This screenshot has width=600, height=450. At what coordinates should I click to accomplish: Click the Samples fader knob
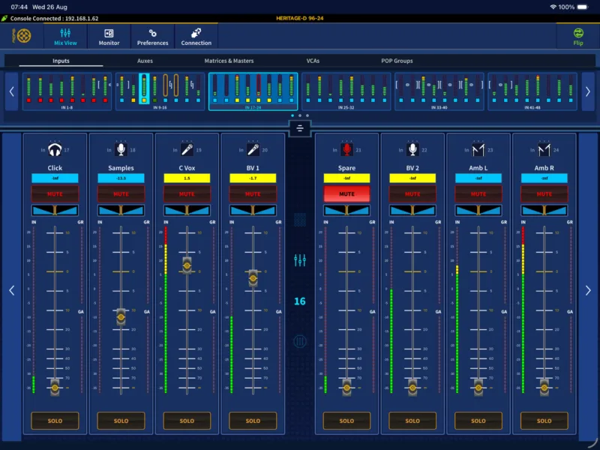pyautogui.click(x=121, y=316)
